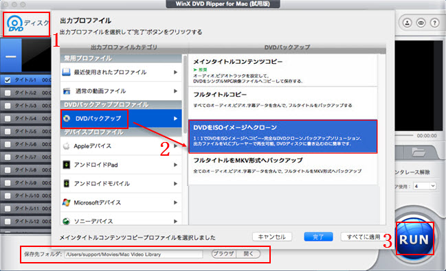Click the video preview thumbnail

pyautogui.click(x=36, y=56)
